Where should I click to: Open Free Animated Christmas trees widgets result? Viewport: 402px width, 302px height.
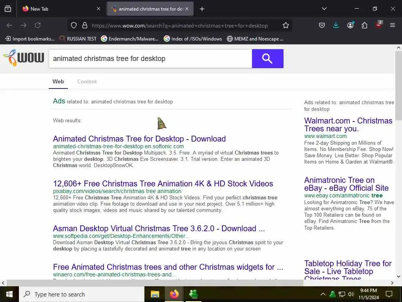pos(168,267)
